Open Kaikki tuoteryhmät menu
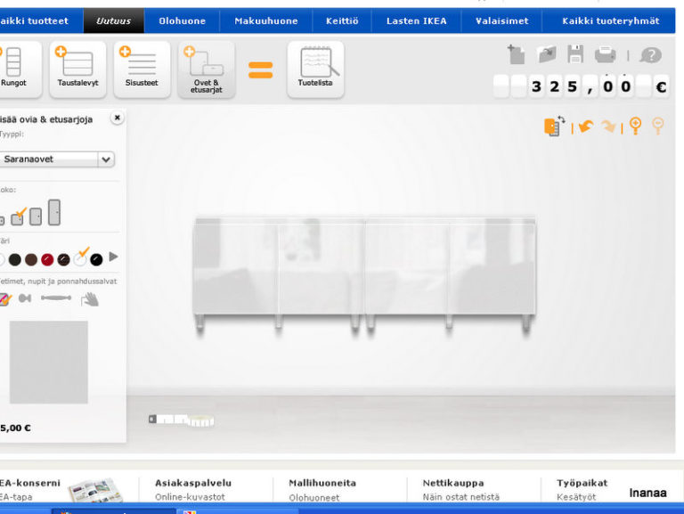Image resolution: width=684 pixels, height=514 pixels. click(611, 20)
